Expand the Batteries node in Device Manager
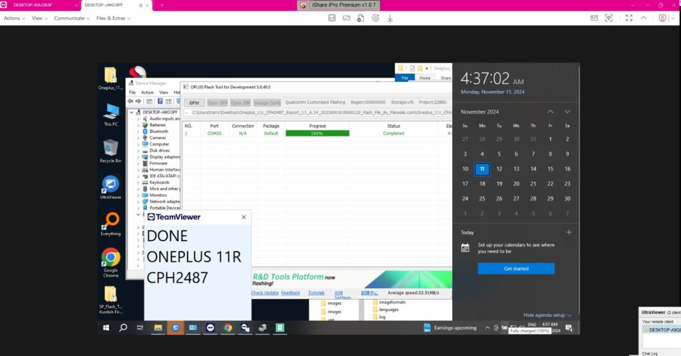The image size is (681, 356). click(138, 125)
